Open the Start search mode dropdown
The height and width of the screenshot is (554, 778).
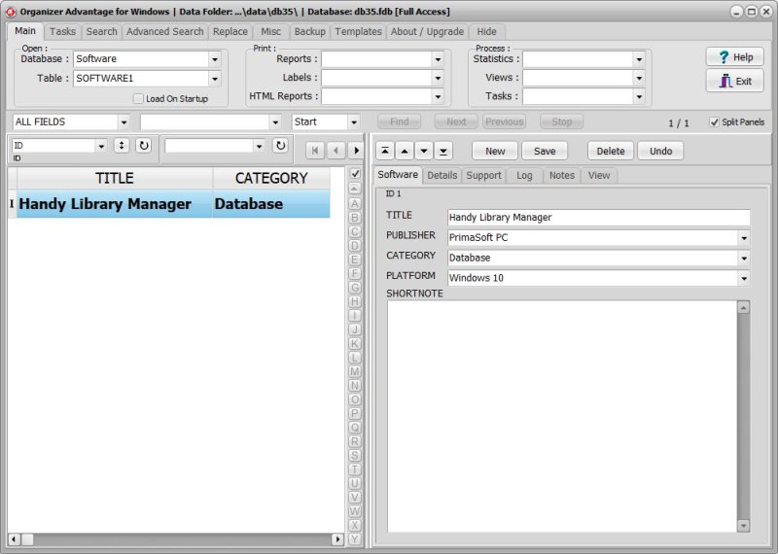353,122
